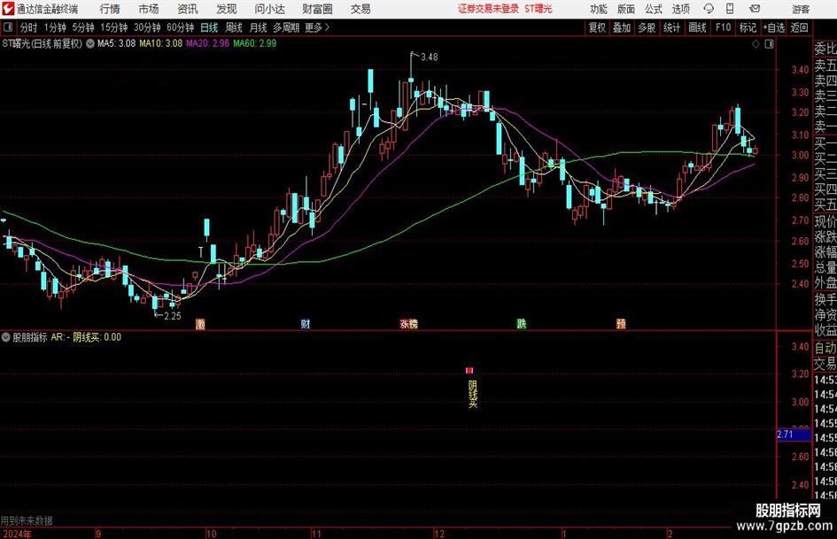Image resolution: width=837 pixels, height=539 pixels.
Task: Expand the dropdown arrow beside ST曙光(日线 前复权)
Action: click(x=90, y=43)
